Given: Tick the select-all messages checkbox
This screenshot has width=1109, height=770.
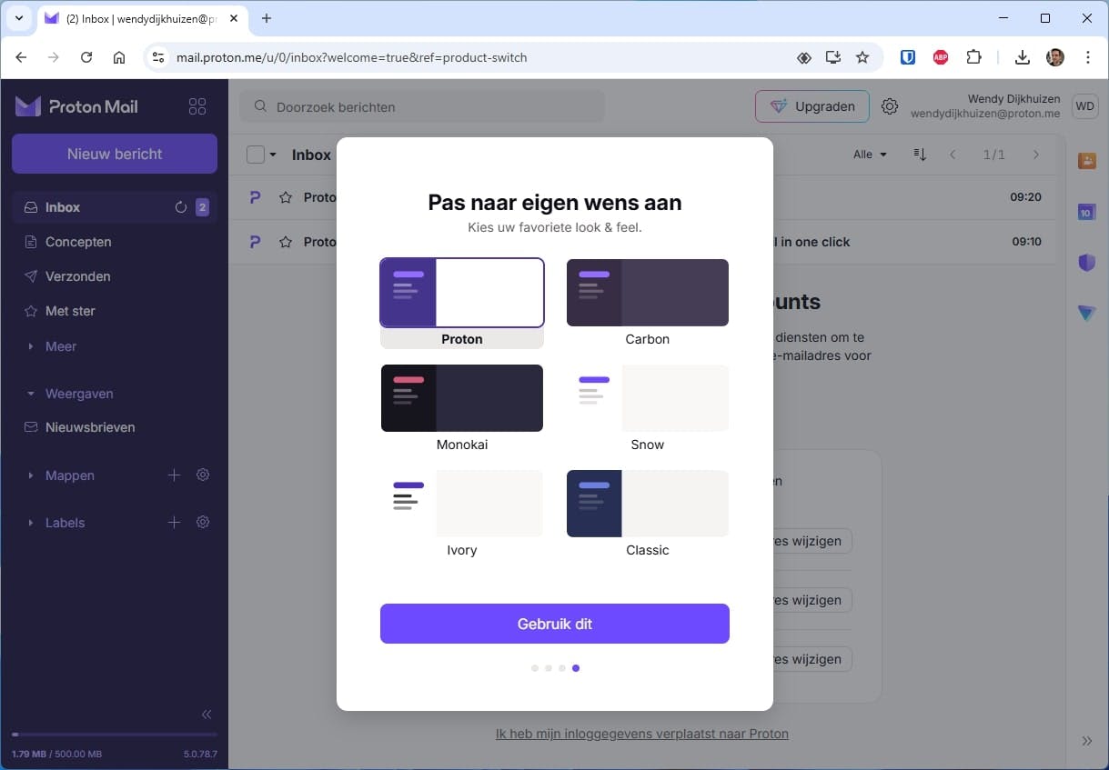Looking at the screenshot, I should [x=256, y=155].
